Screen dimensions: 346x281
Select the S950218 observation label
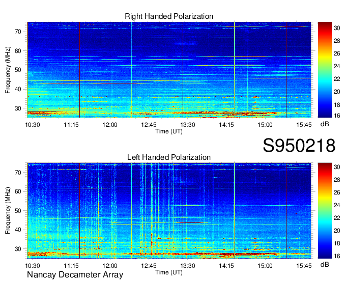(x=299, y=146)
